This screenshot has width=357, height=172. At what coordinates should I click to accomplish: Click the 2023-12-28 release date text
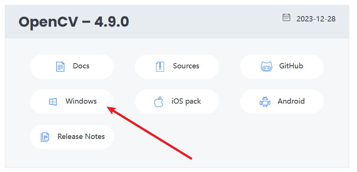click(x=316, y=19)
